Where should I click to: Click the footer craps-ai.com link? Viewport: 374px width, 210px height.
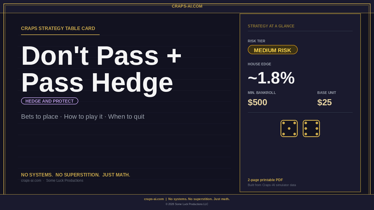click(154, 199)
